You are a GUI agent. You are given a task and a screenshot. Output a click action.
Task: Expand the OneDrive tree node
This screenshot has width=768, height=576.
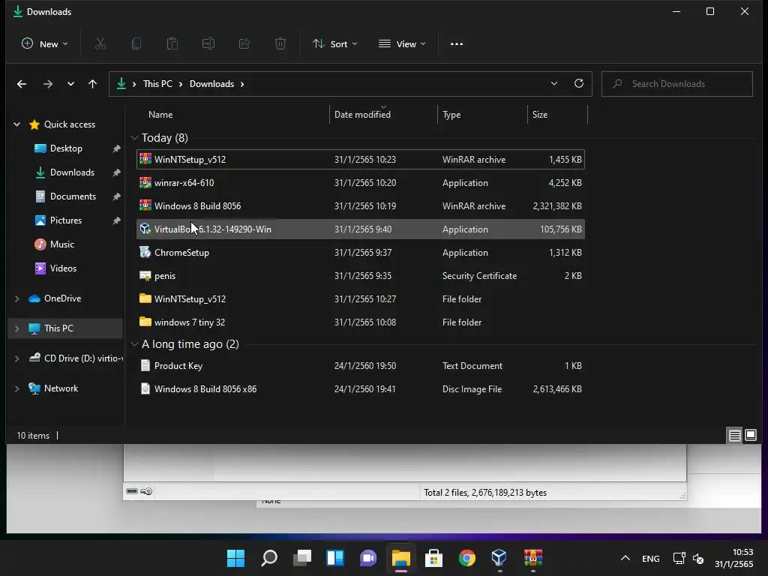click(17, 298)
